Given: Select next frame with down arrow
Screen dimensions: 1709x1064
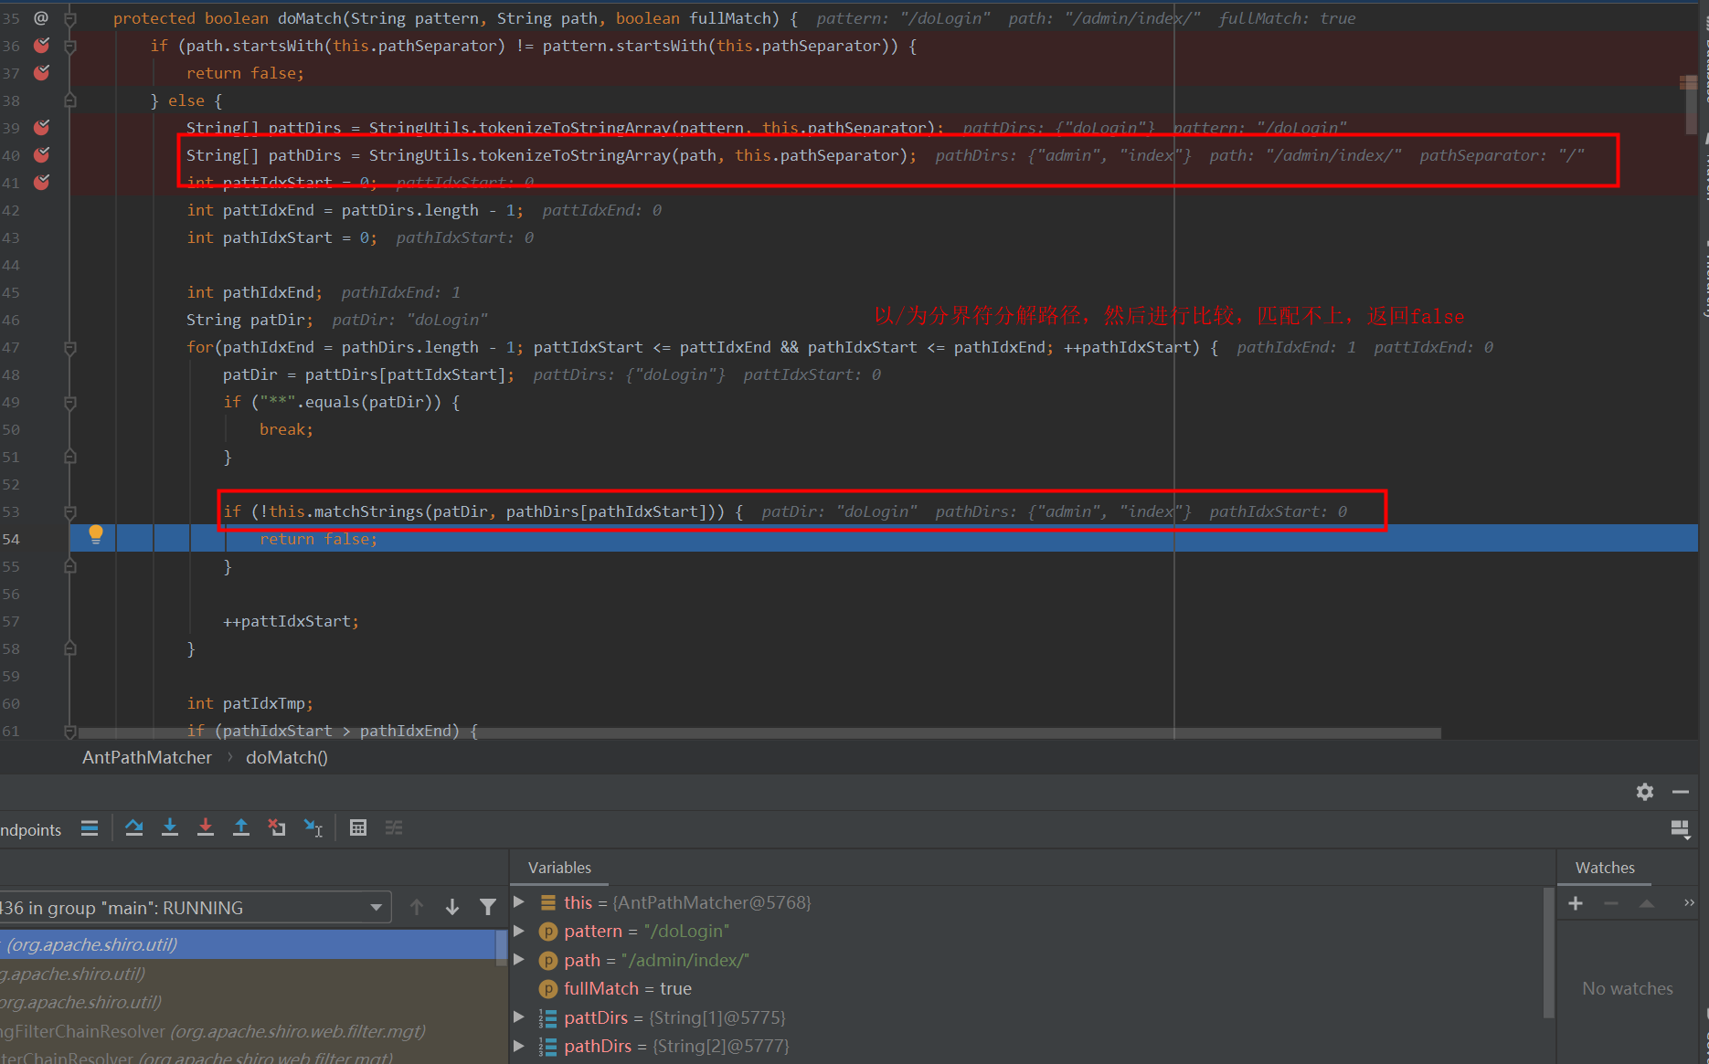Looking at the screenshot, I should 452,907.
